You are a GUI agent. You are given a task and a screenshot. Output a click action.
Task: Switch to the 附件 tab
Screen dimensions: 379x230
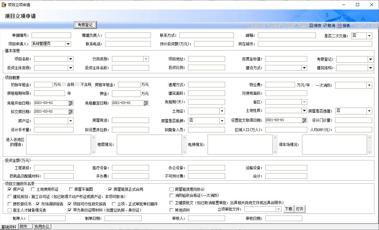(x=25, y=227)
